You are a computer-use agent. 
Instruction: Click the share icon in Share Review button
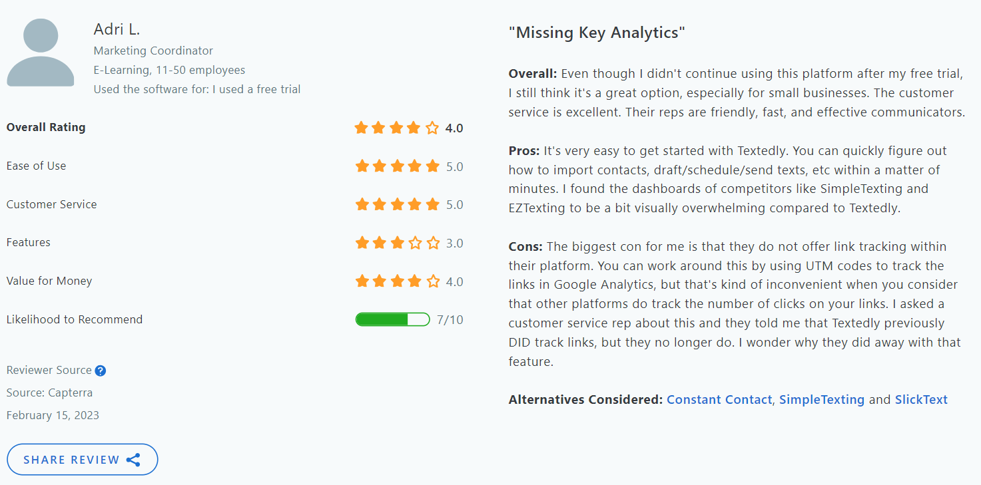click(133, 460)
